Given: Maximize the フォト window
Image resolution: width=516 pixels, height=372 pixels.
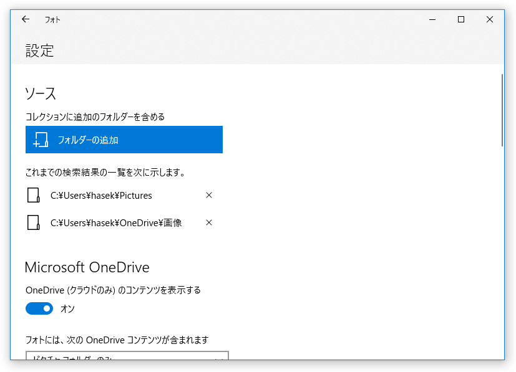Looking at the screenshot, I should point(461,19).
